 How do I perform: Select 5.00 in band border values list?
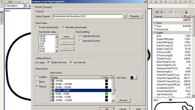pyautogui.click(x=41, y=46)
